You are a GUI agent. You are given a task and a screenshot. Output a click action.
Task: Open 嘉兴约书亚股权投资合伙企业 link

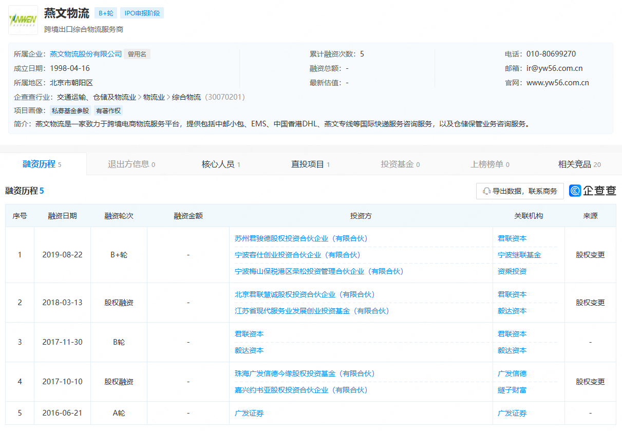301,390
